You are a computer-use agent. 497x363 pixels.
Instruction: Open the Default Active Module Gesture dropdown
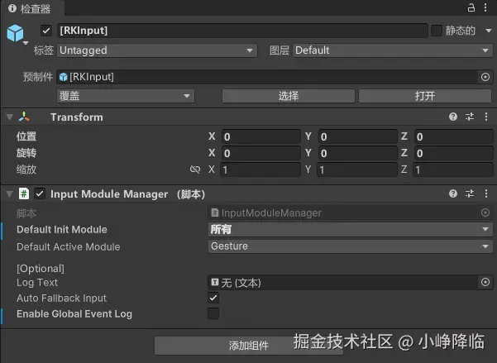tap(350, 246)
